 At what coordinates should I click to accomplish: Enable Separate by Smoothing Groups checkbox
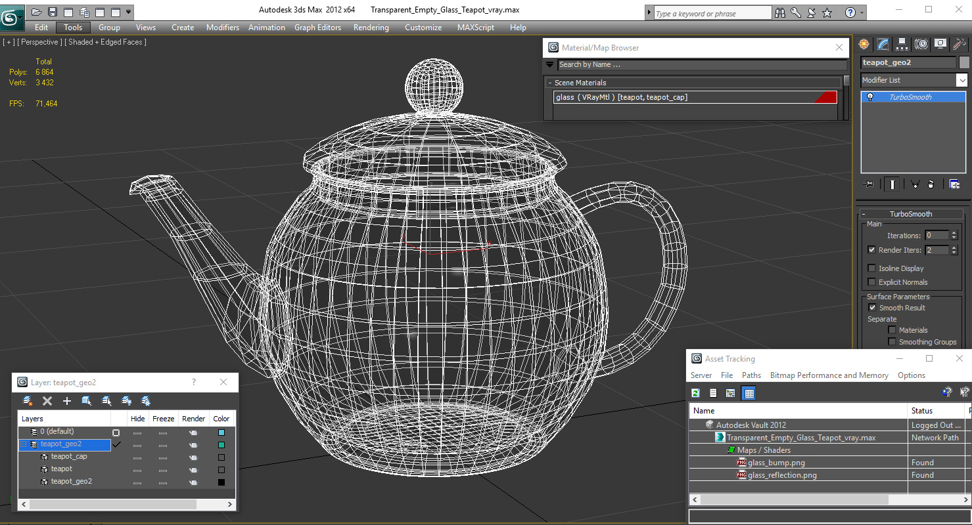click(892, 342)
